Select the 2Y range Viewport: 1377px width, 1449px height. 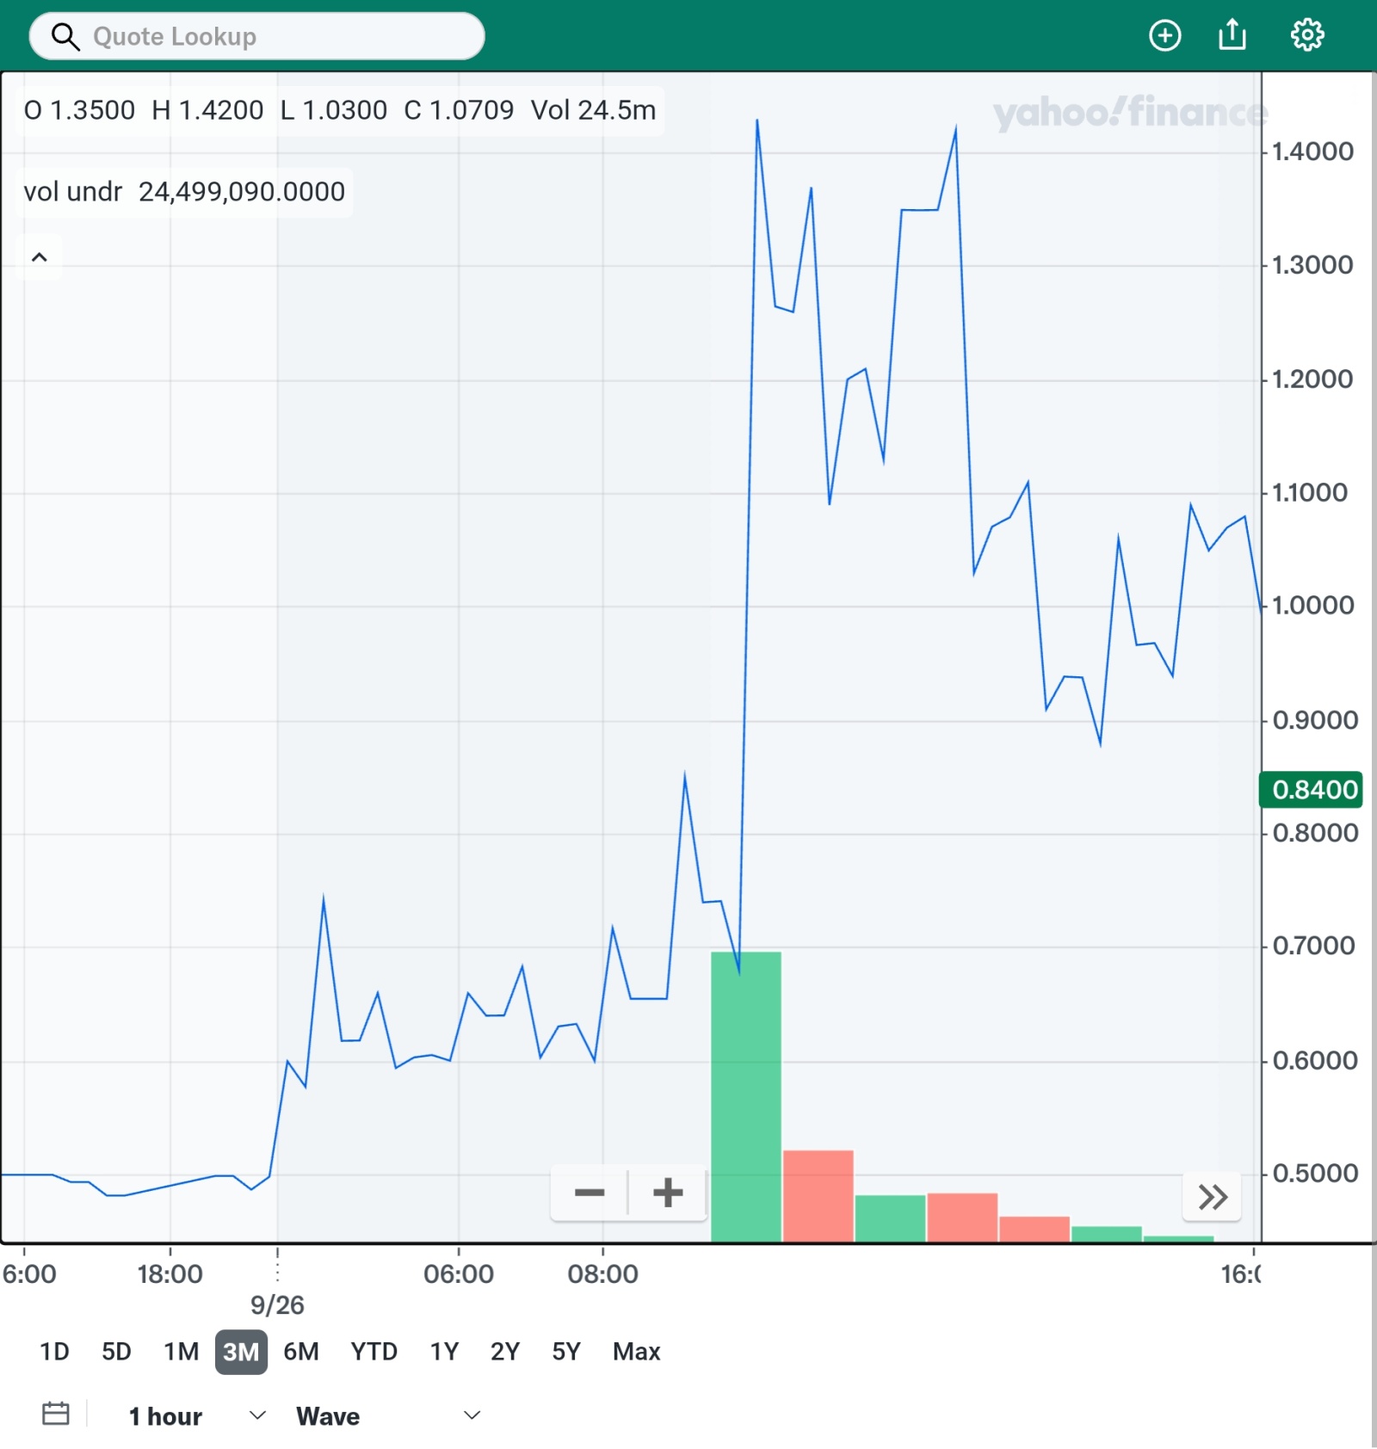(x=505, y=1352)
